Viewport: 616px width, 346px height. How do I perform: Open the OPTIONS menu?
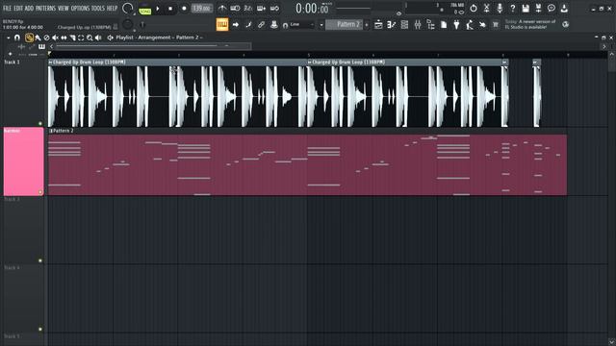tap(80, 8)
